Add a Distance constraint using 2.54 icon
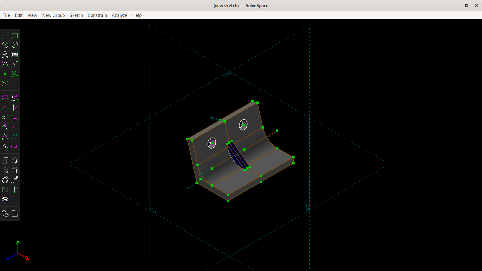This screenshot has height=271, width=482. 5,98
